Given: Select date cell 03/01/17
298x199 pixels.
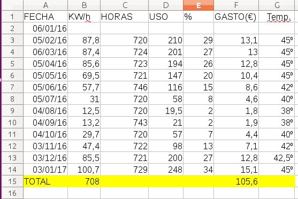Looking at the screenshot, I should [x=45, y=170].
